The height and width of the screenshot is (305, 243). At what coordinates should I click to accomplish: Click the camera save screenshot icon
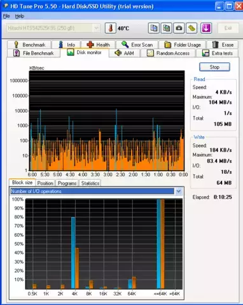(179, 28)
